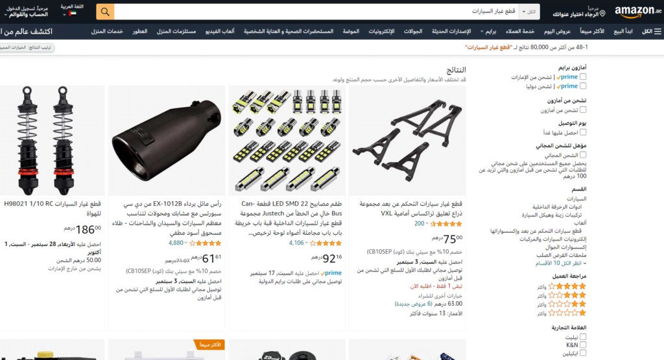Image resolution: width=664 pixels, height=360 pixels.
Task: Click the orange search magnifier button
Action: tap(105, 12)
